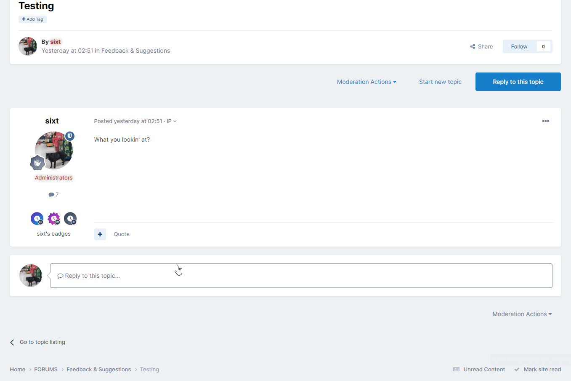Follow this topic
Viewport: 571px width, 381px height.
point(518,46)
